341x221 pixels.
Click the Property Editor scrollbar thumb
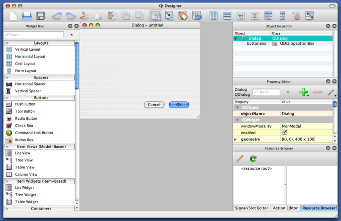[335, 104]
